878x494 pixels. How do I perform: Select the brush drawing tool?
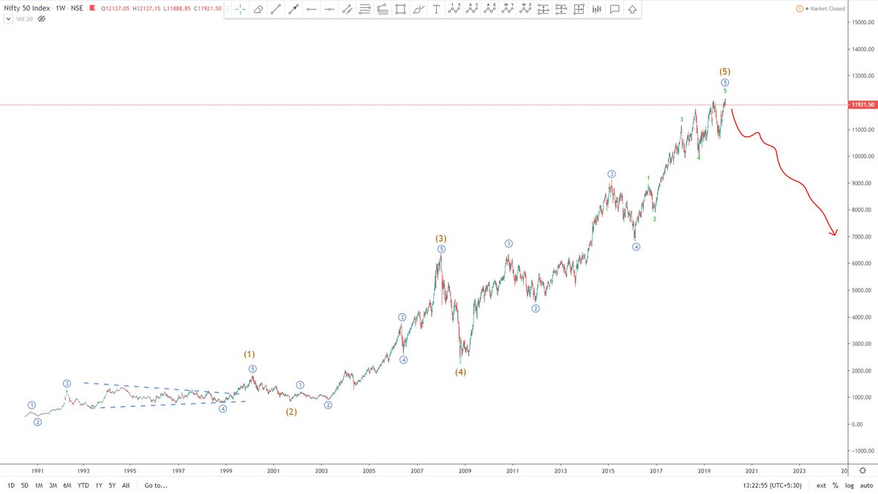tap(419, 10)
